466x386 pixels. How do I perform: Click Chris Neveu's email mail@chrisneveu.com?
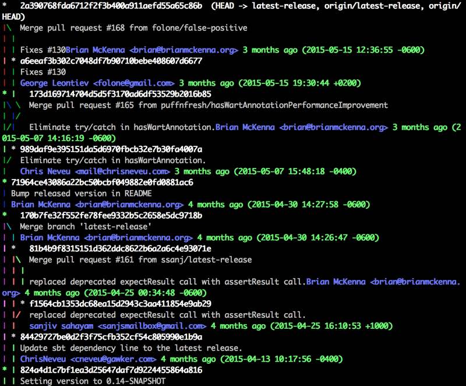[x=122, y=171]
